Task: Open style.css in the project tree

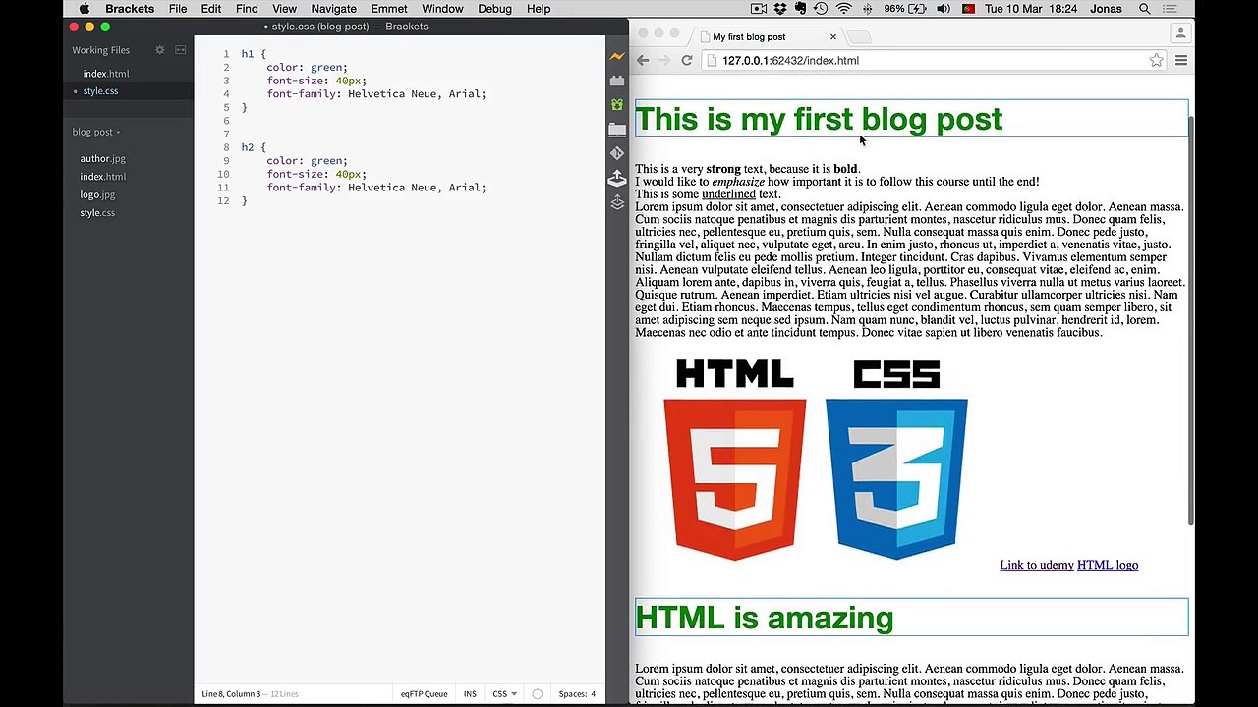Action: coord(97,212)
